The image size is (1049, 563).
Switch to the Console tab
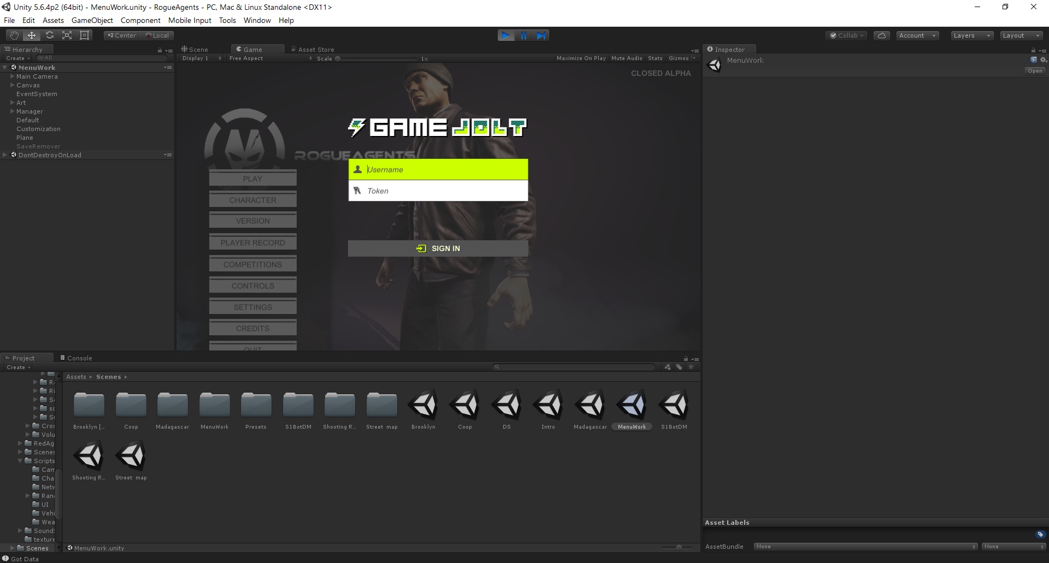76,358
